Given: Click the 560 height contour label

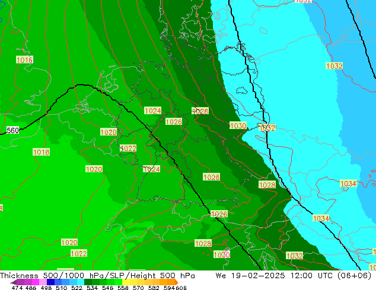Looking at the screenshot, I should pos(12,130).
